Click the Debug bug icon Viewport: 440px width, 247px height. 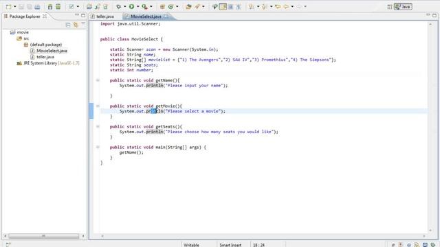(x=119, y=6)
